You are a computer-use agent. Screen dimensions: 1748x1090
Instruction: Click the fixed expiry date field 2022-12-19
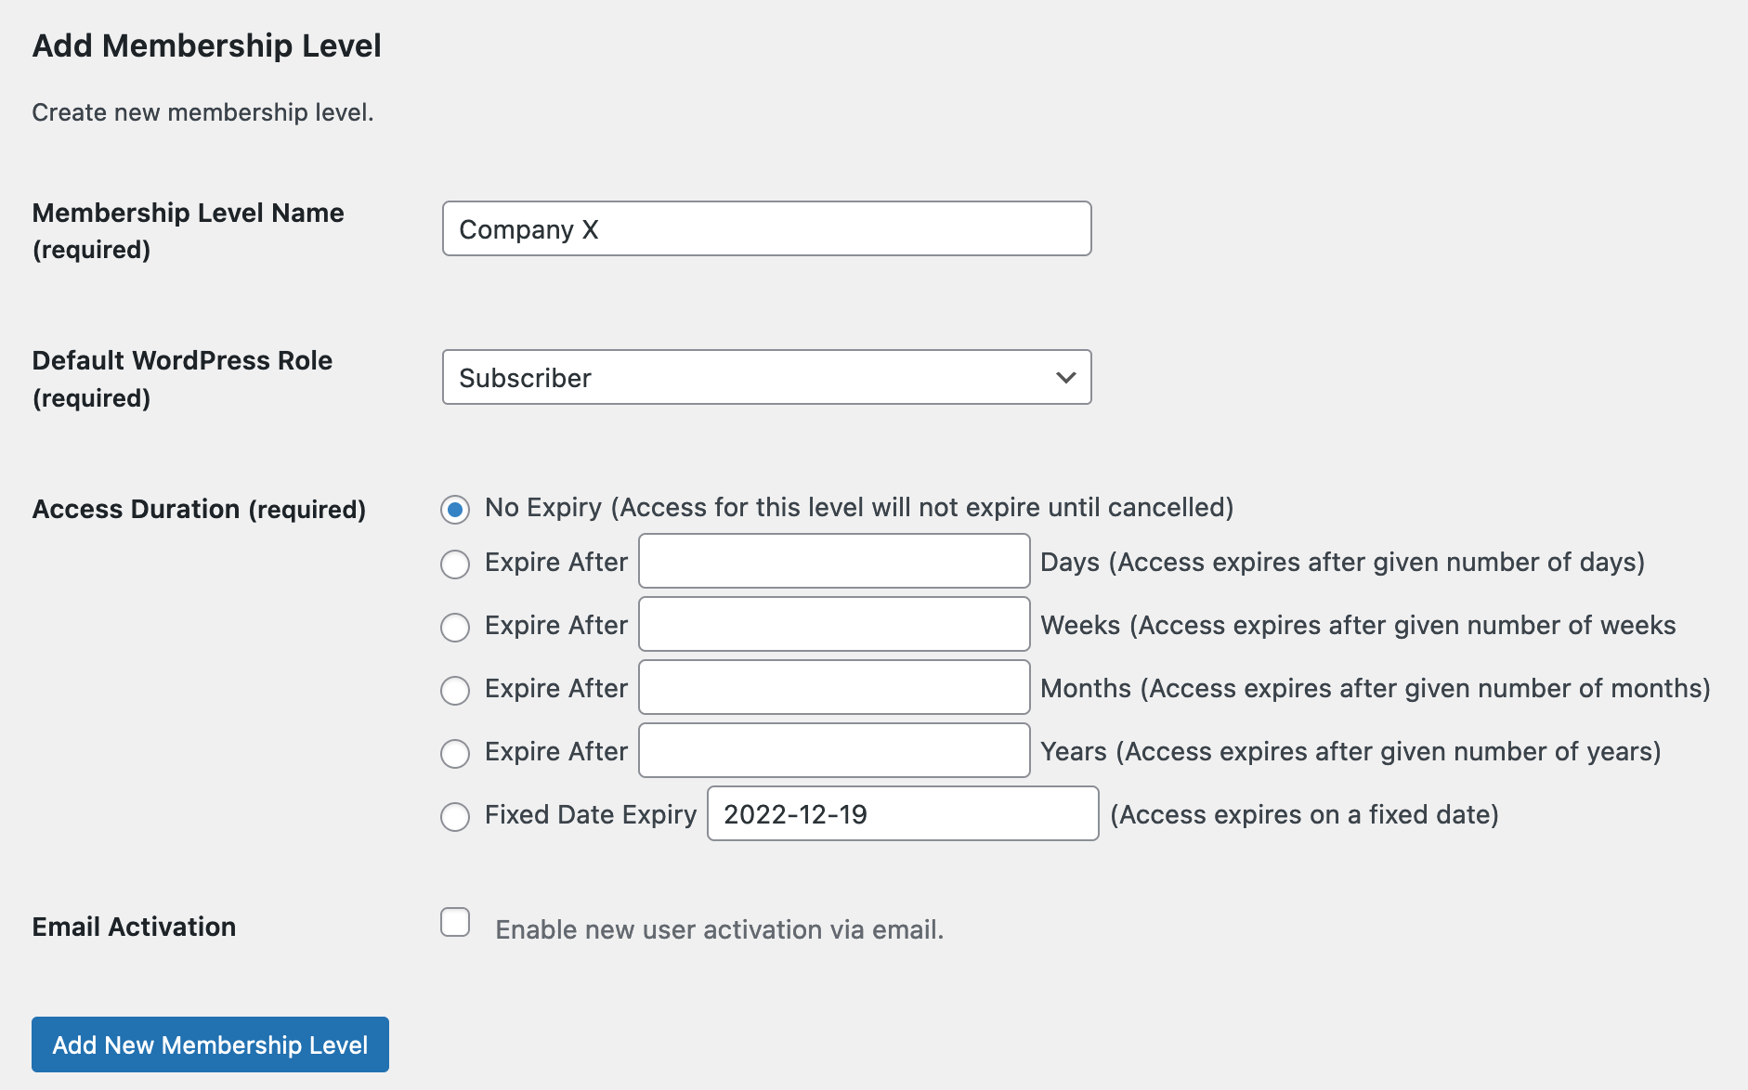[x=903, y=813]
